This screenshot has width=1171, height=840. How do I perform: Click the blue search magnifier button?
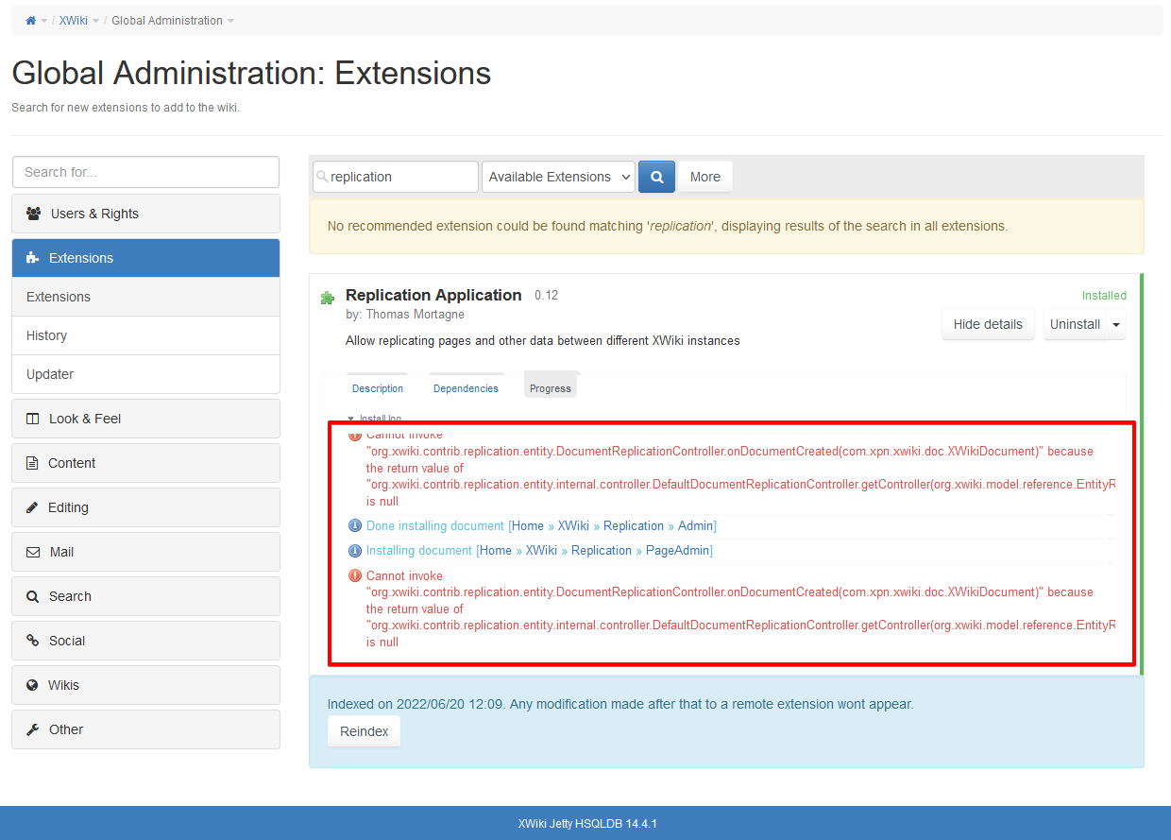[656, 177]
